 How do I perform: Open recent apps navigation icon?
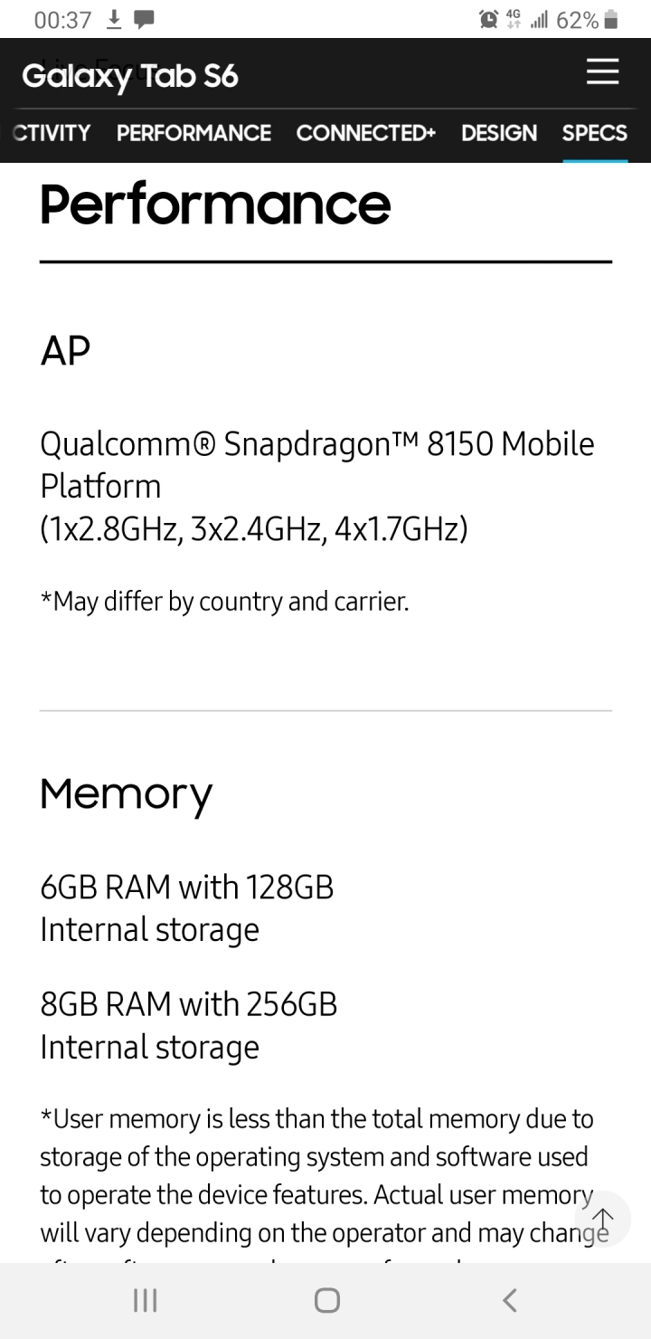(145, 1301)
